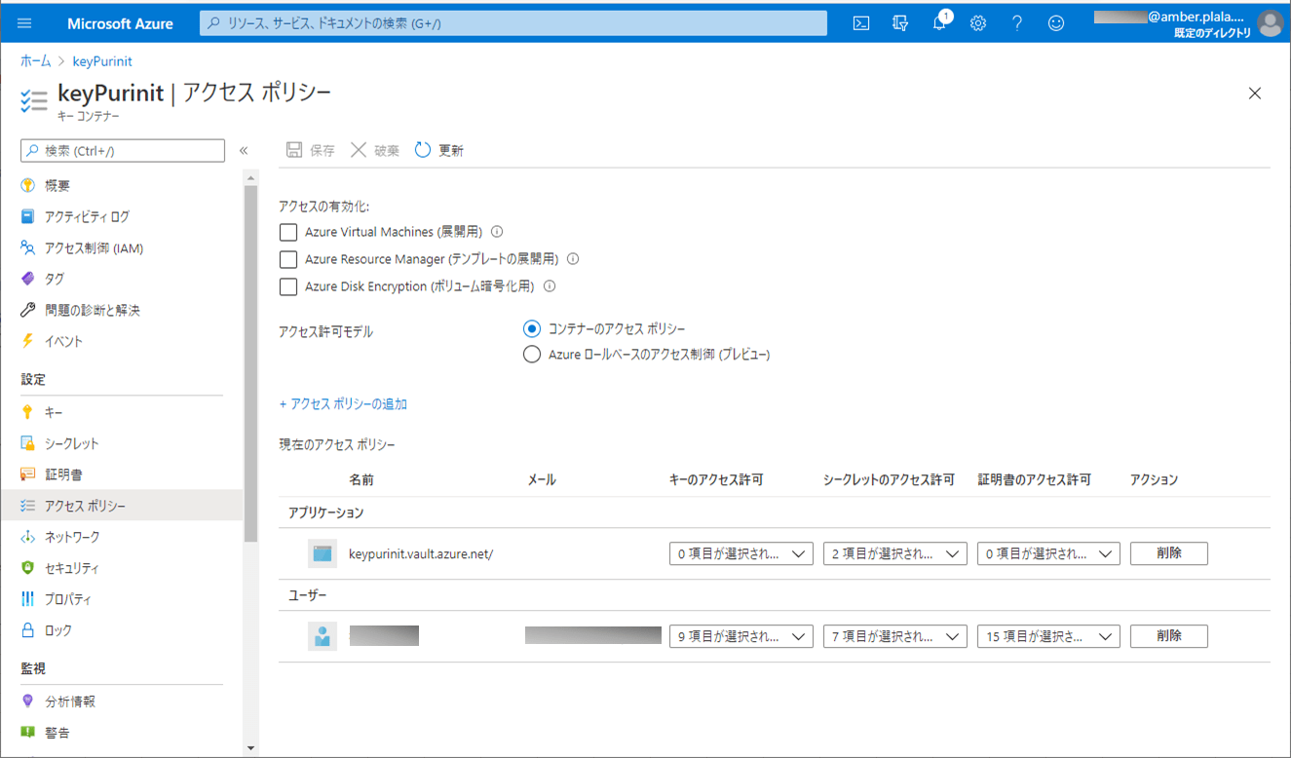The image size is (1291, 758).
Task: Select コンテナーのアクセス ポリシー radio button
Action: pos(531,328)
